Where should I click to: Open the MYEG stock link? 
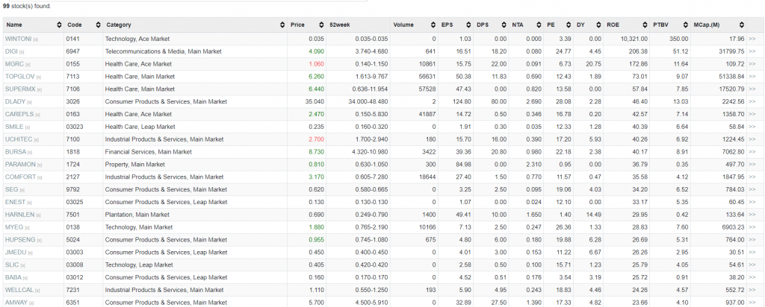[x=13, y=227]
